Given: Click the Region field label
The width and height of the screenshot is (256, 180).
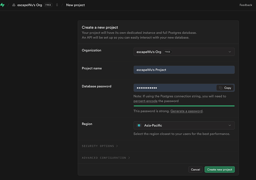Looking at the screenshot, I should 87,124.
